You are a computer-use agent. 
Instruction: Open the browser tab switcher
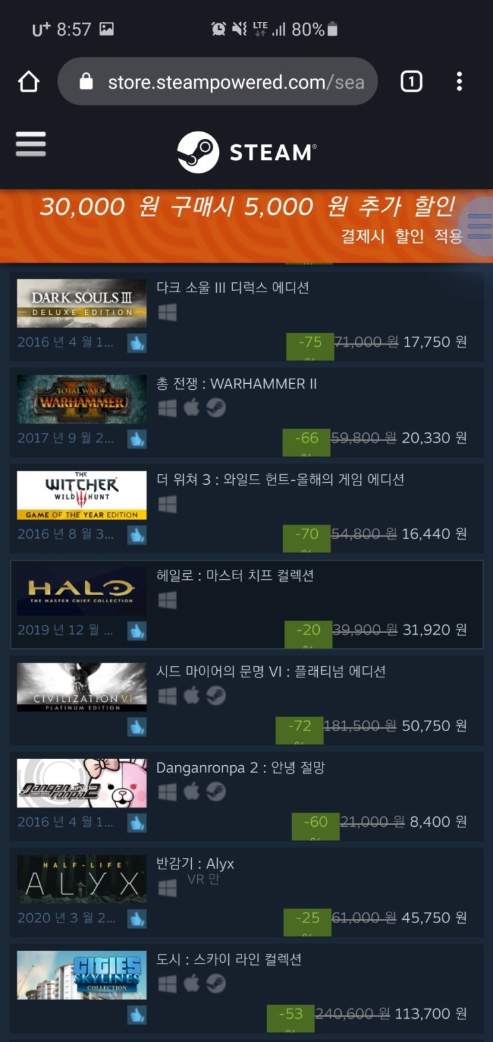pyautogui.click(x=411, y=82)
